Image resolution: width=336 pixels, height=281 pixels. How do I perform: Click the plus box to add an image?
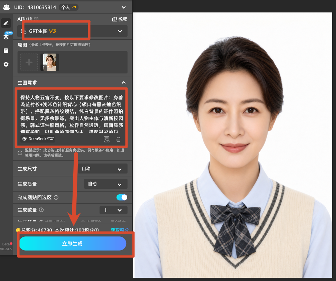coord(29,62)
